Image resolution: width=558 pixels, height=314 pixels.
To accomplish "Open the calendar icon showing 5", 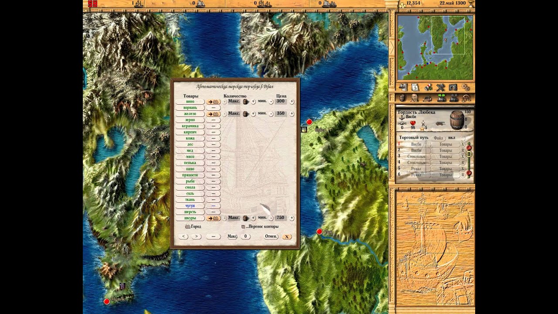I will (415, 87).
